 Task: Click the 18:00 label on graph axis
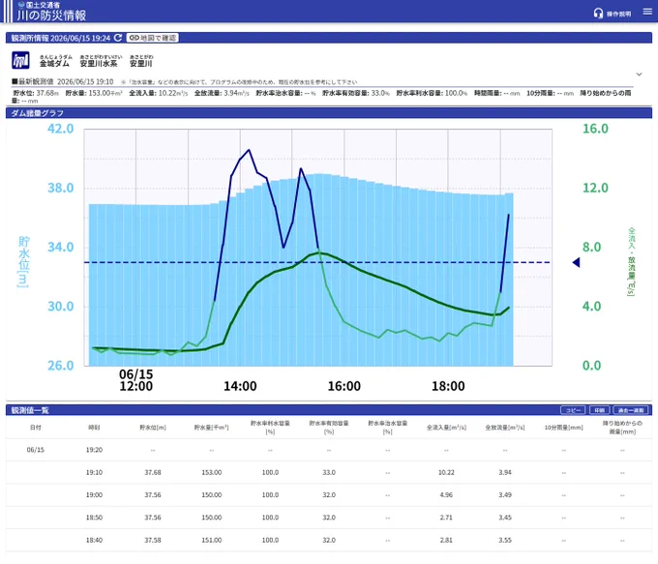click(x=448, y=386)
